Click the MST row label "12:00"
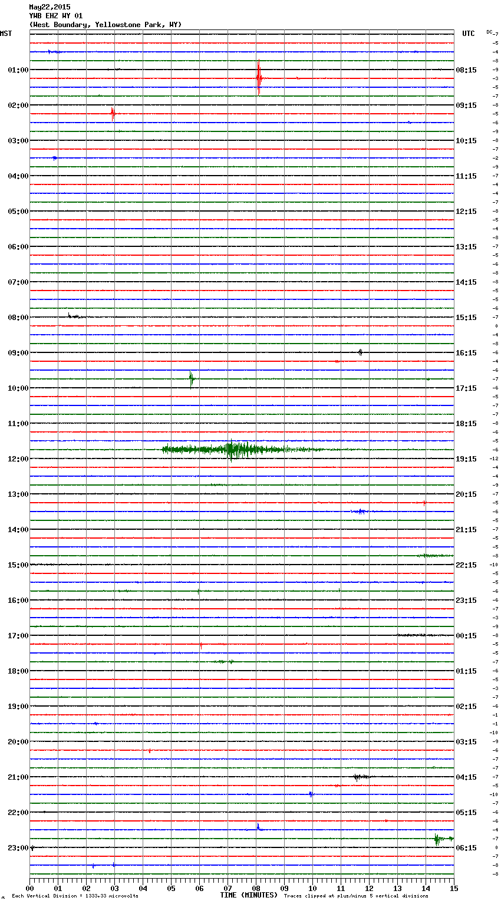Screen dimensions: 501x904 pyautogui.click(x=18, y=459)
